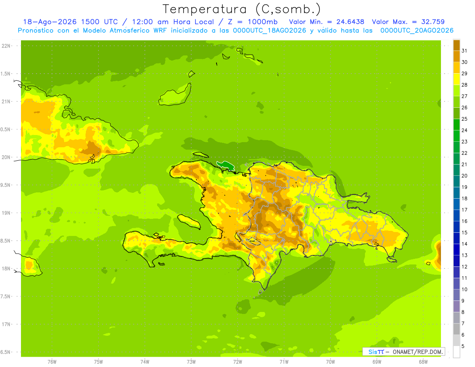Click the blue legend swatch between 15 and 16

[456, 227]
